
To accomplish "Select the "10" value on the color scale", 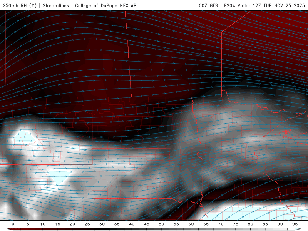I will click(43, 224).
